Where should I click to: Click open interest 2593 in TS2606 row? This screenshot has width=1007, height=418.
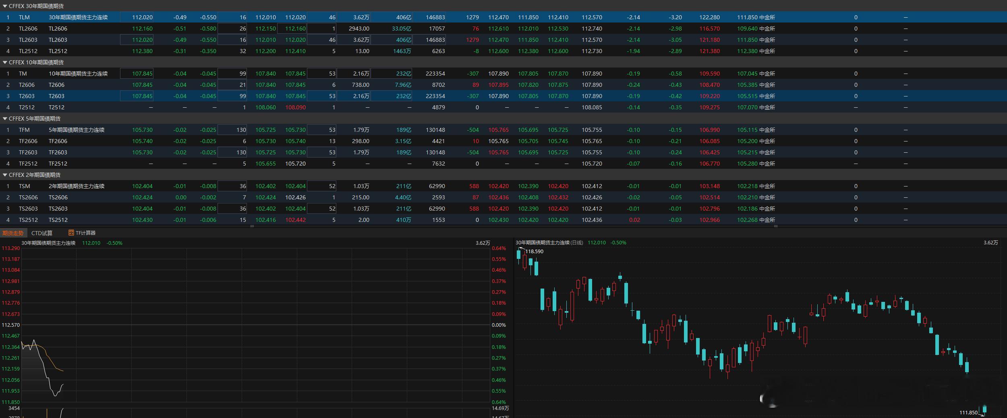coord(438,197)
